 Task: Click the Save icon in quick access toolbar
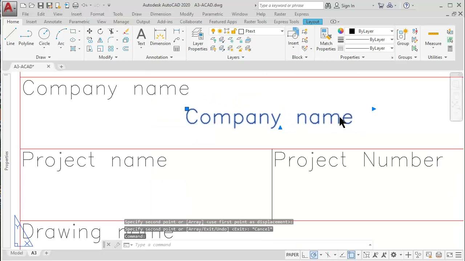tap(40, 5)
